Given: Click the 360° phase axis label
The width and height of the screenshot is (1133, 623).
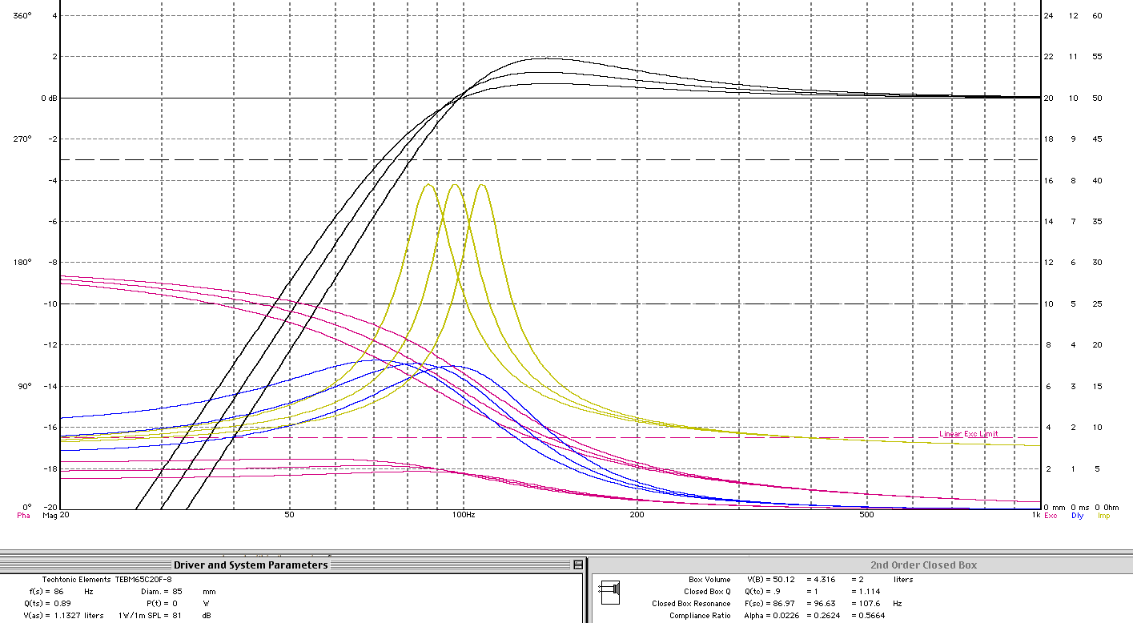Looking at the screenshot, I should (x=22, y=15).
